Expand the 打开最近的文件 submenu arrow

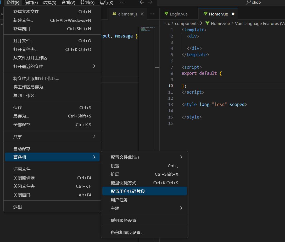point(94,66)
